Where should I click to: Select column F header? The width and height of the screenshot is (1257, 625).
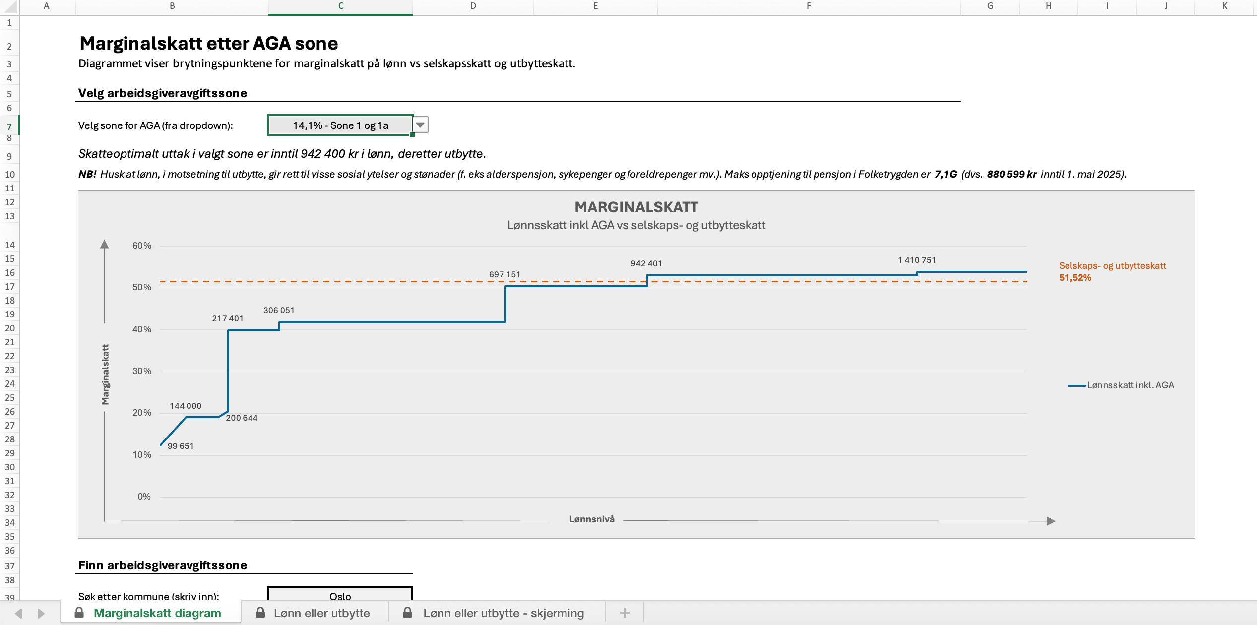pyautogui.click(x=809, y=6)
